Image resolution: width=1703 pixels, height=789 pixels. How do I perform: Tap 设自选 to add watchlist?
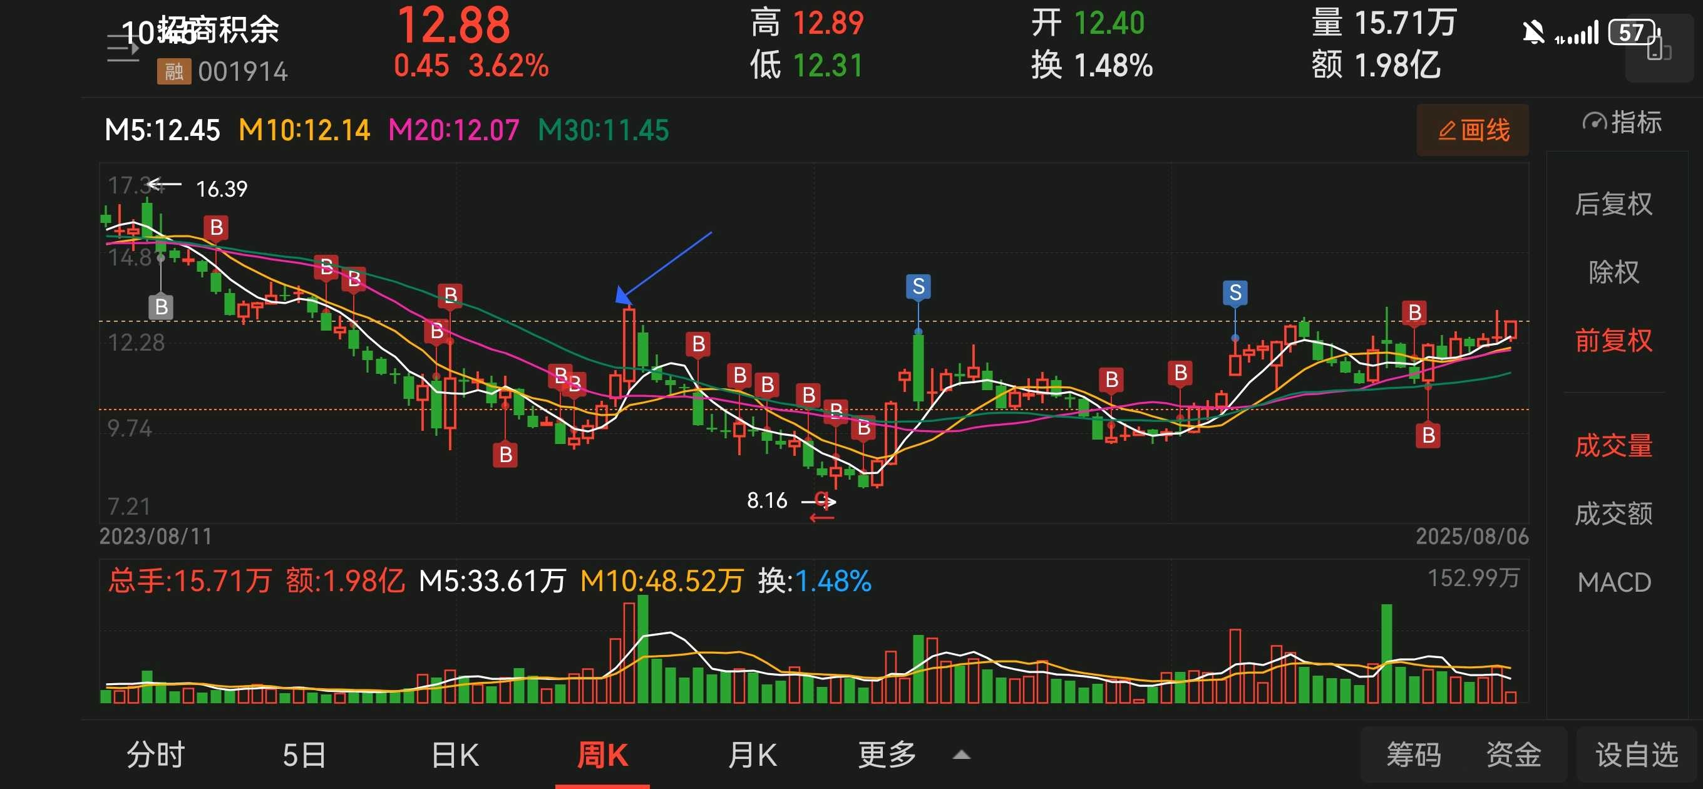coord(1636,755)
